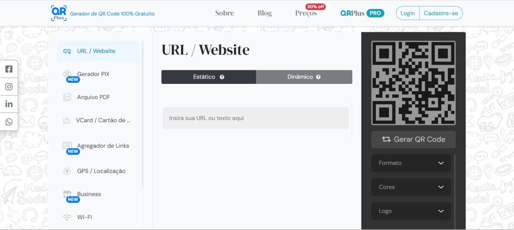This screenshot has width=514, height=230.
Task: Open the WhatsApp share icon
Action: [9, 122]
